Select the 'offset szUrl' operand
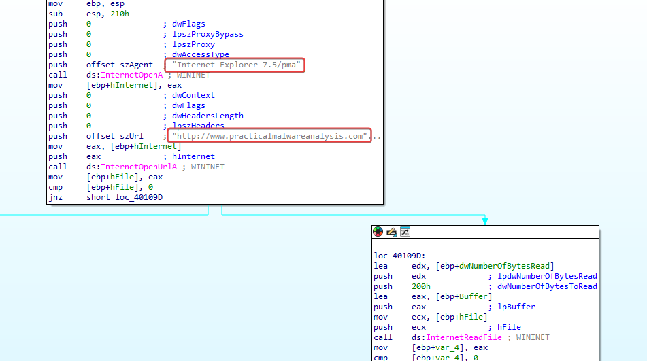This screenshot has height=361, width=647. (x=115, y=136)
